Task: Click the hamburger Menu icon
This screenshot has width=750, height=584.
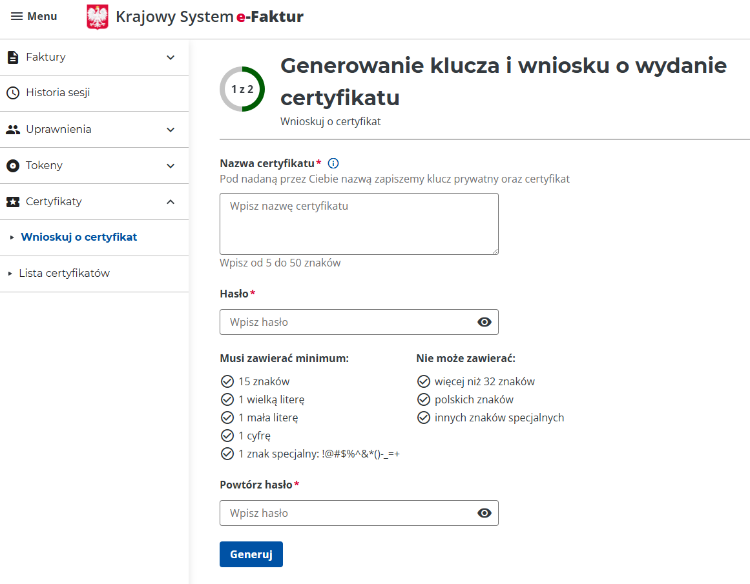Action: (17, 16)
